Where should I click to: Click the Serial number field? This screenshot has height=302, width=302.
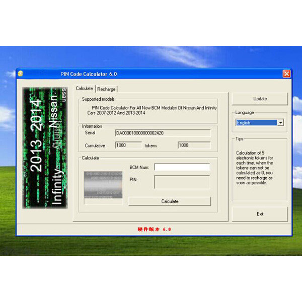(x=163, y=133)
